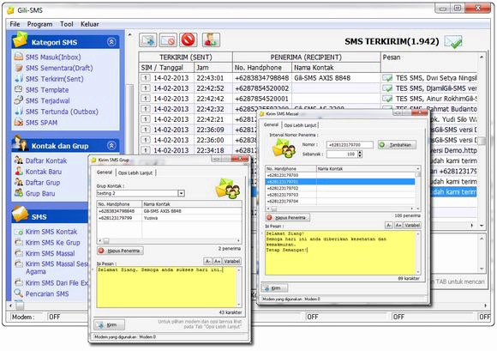Open SMS Terjadwal item

click(x=47, y=100)
